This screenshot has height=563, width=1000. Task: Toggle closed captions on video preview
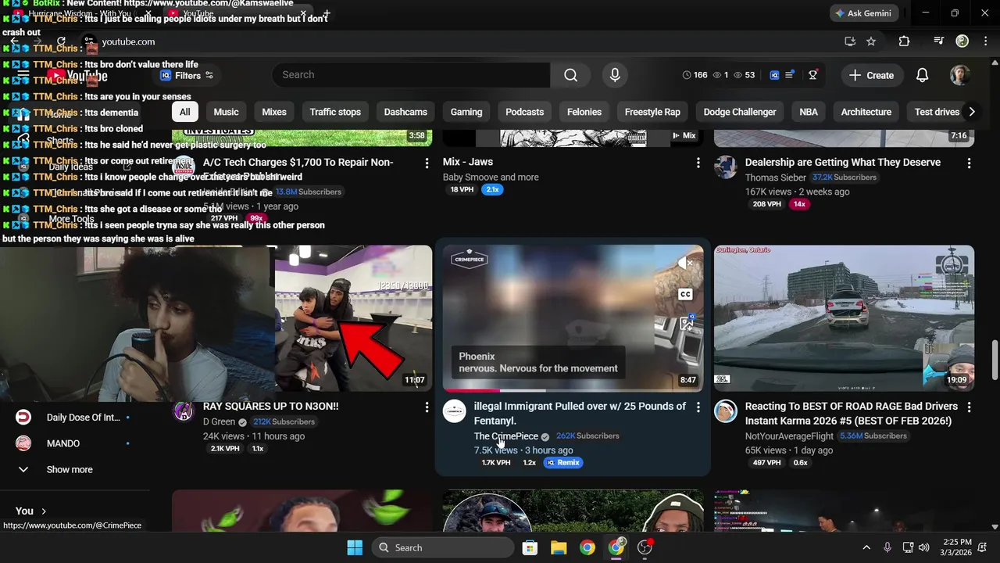coord(685,295)
